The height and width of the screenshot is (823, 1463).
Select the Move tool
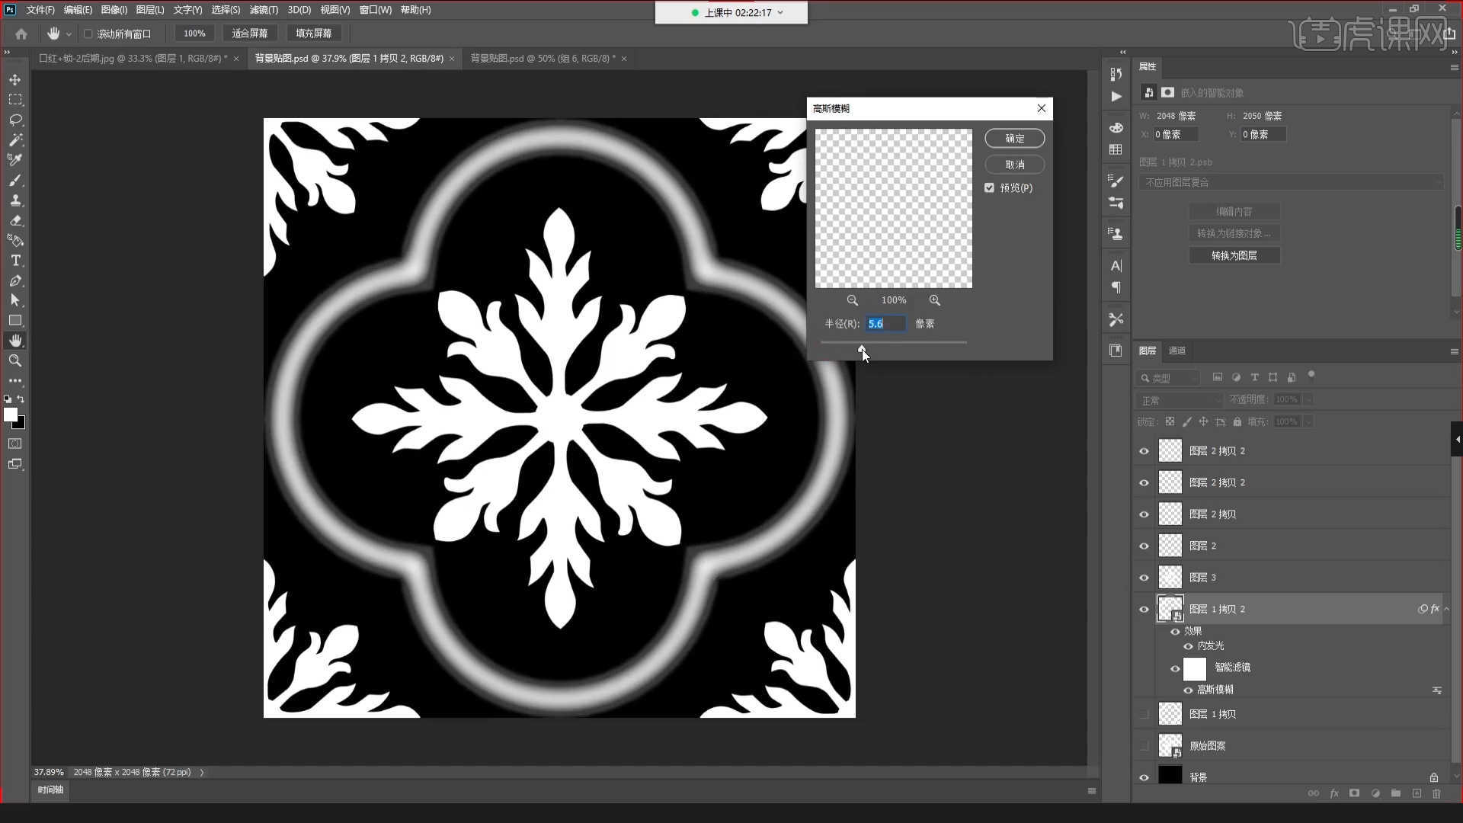15,79
